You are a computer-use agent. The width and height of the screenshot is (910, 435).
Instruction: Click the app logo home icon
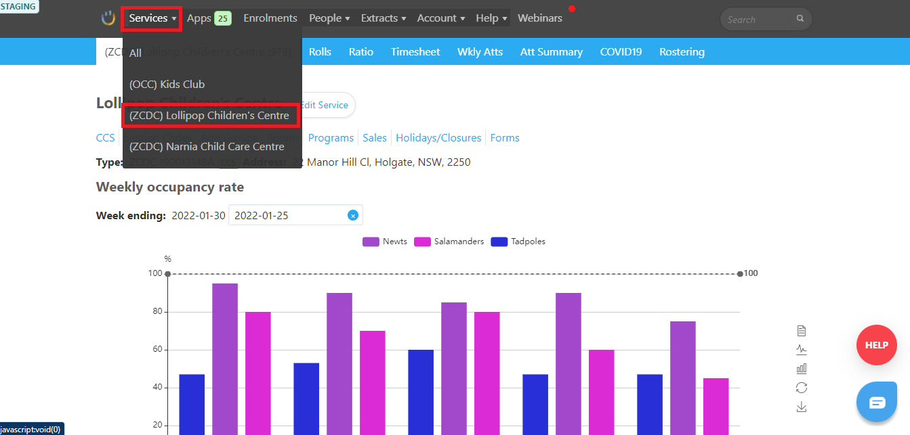(108, 18)
